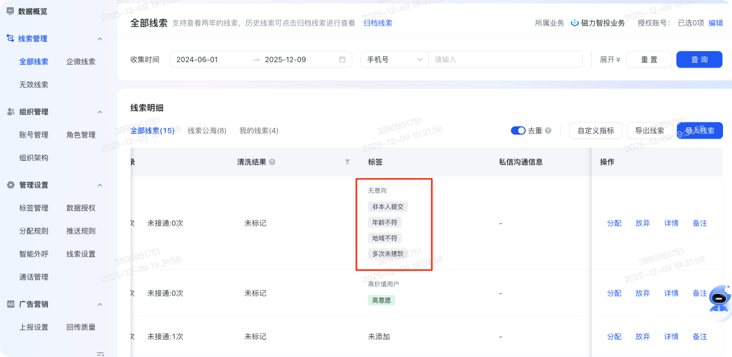
Task: Collapse the 管理设置 menu chevron
Action: (100, 185)
